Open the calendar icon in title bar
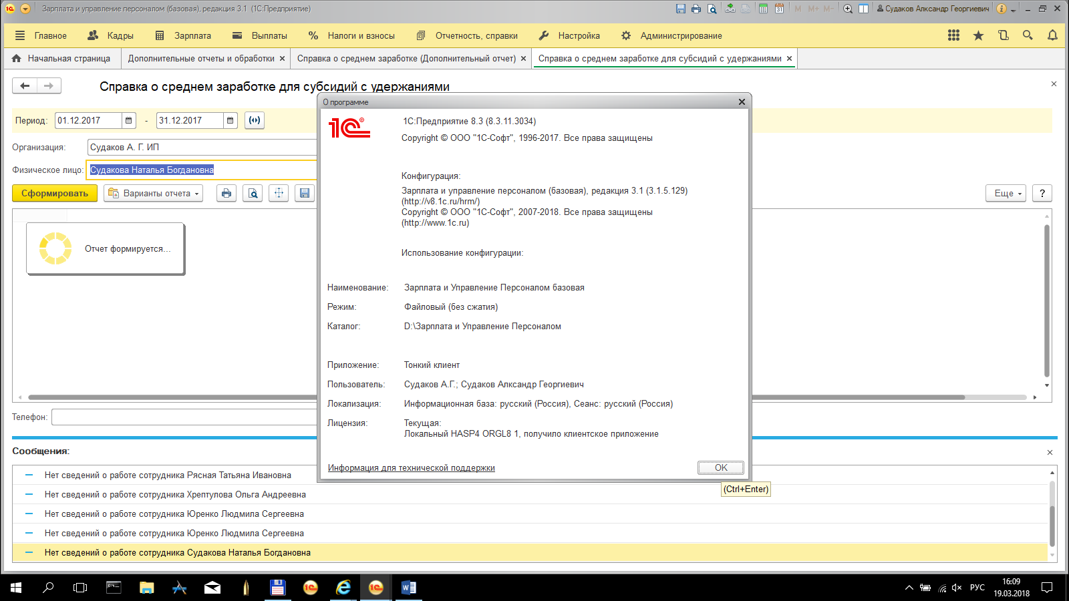The width and height of the screenshot is (1069, 601). [x=779, y=9]
